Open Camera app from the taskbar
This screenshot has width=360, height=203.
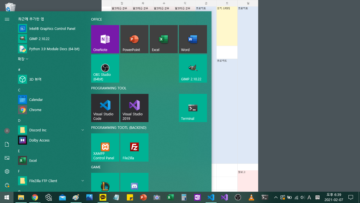tap(157, 197)
